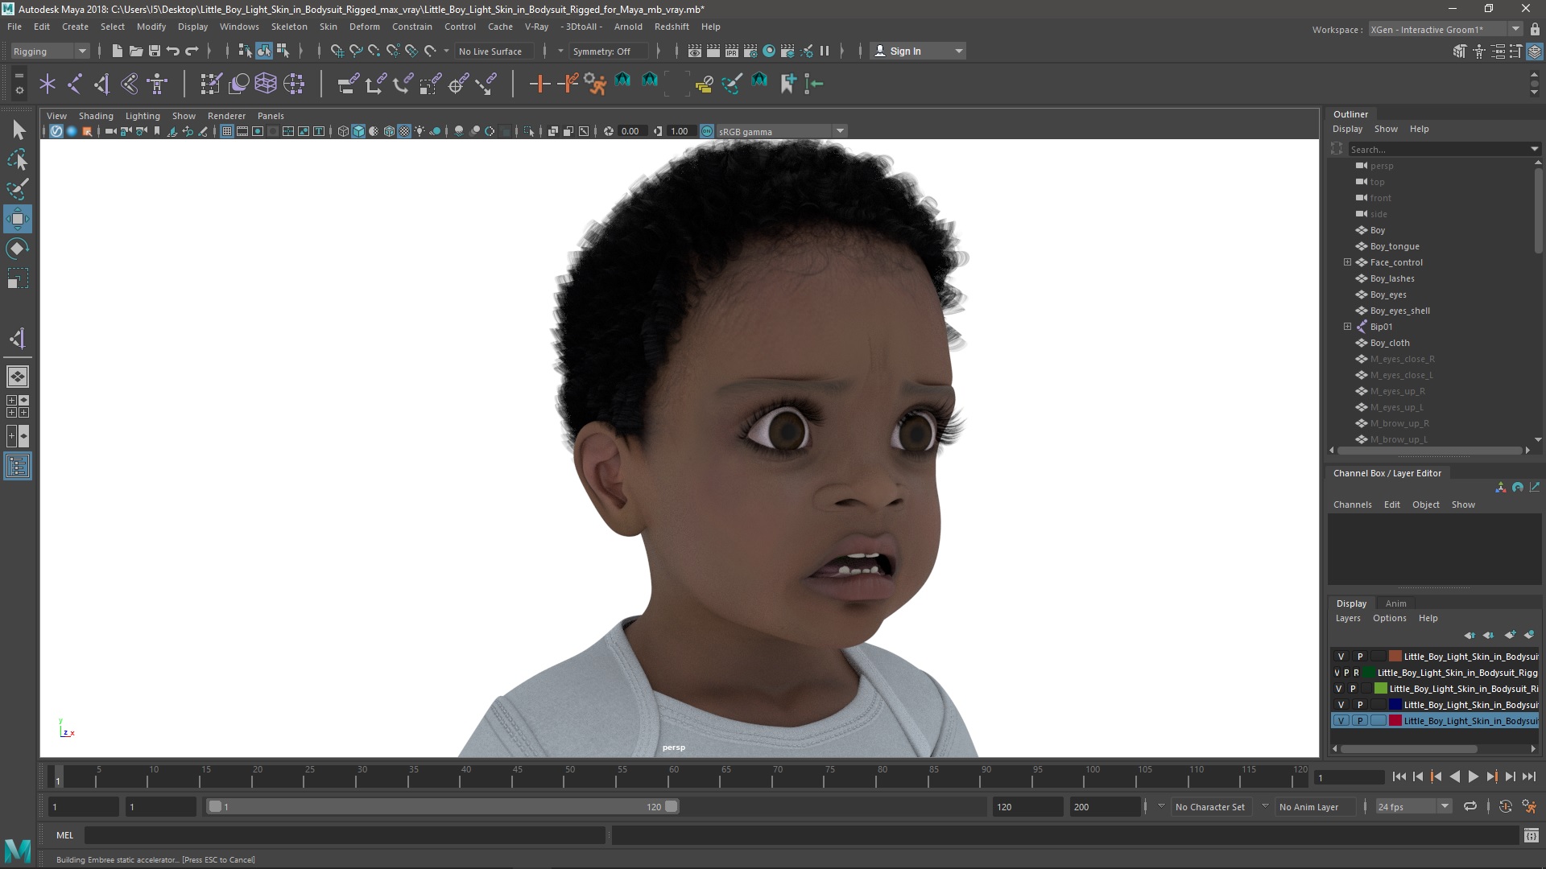Select the Paint Selection tool

[x=18, y=189]
